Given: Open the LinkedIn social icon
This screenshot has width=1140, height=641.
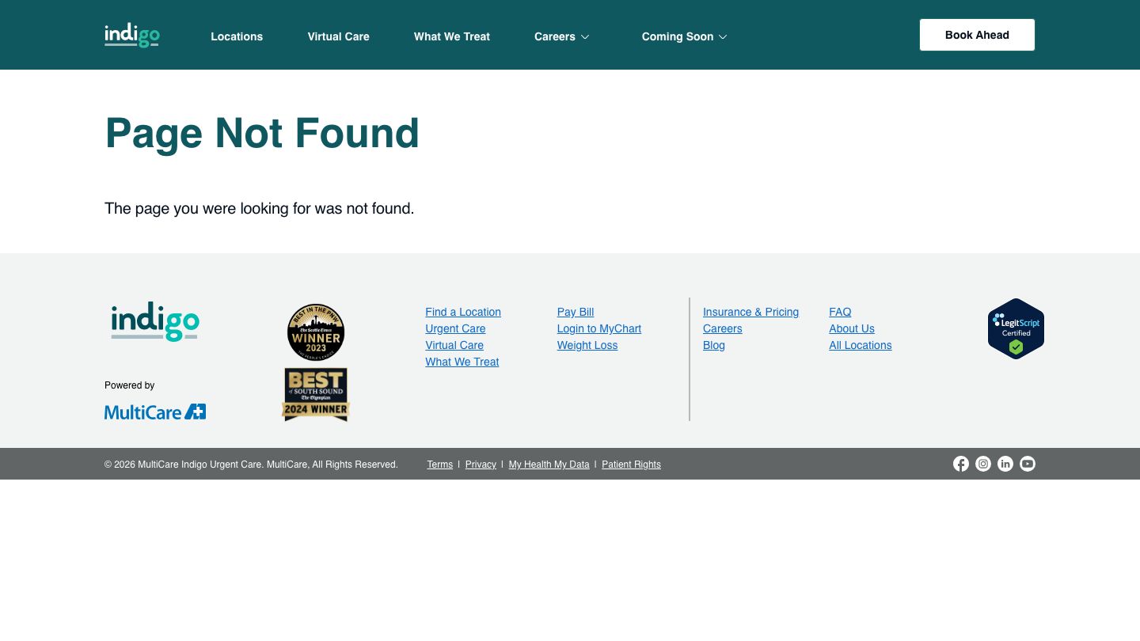Looking at the screenshot, I should point(1005,464).
